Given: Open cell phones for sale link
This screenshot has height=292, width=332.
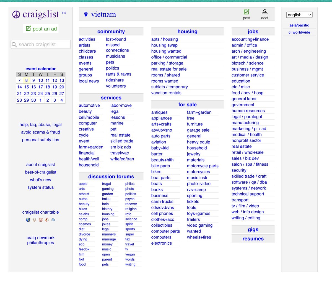Looking at the screenshot, I should click(162, 214).
